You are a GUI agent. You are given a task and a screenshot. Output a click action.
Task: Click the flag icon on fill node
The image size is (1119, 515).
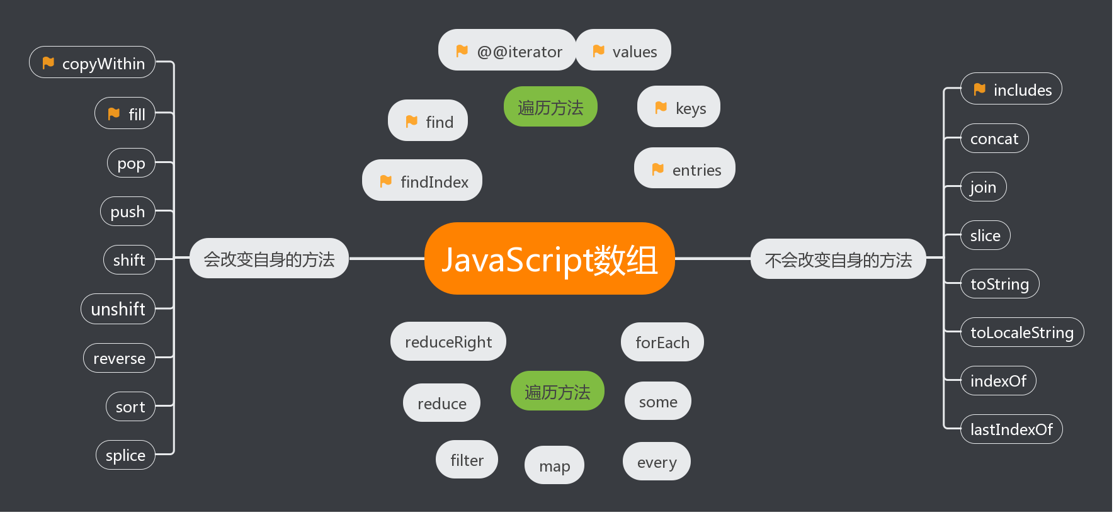click(x=114, y=114)
